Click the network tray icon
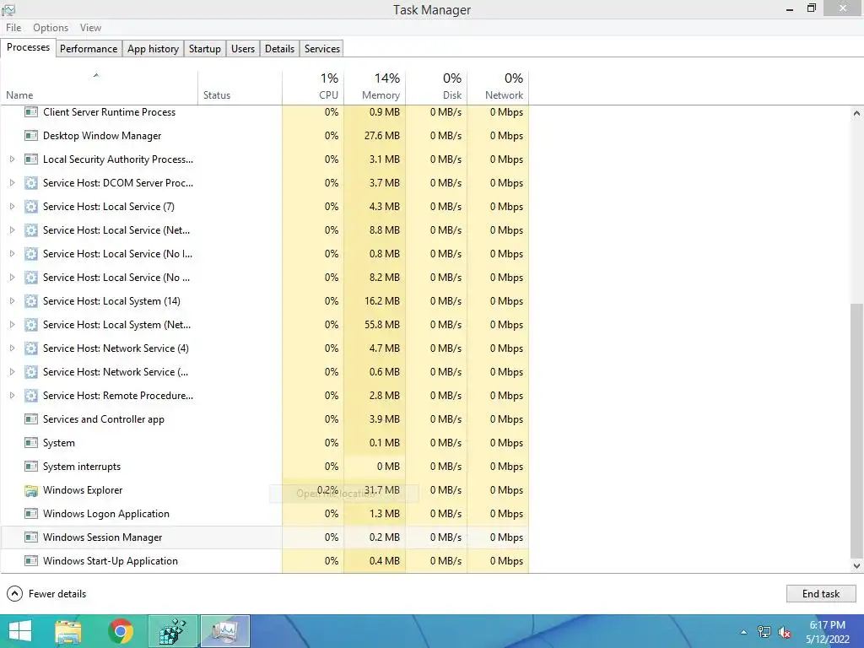 [x=764, y=632]
